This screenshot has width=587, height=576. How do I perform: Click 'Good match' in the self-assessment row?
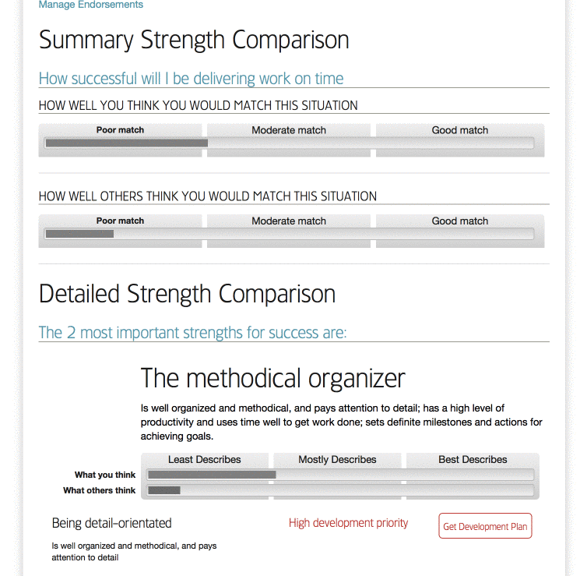460,130
